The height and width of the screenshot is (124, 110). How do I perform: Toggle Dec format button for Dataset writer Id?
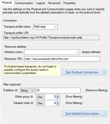point(40,103)
